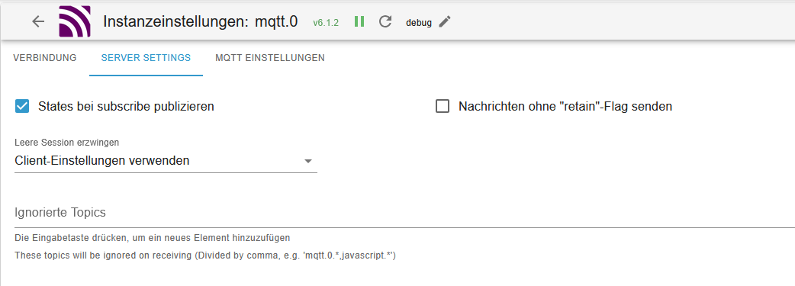
Task: Click the debug log level text
Action: [x=419, y=23]
